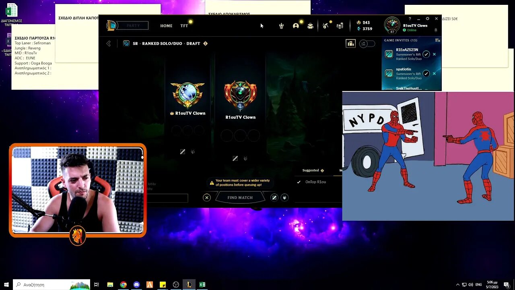Go back with the lobby arrow
This screenshot has width=515, height=290.
[109, 43]
